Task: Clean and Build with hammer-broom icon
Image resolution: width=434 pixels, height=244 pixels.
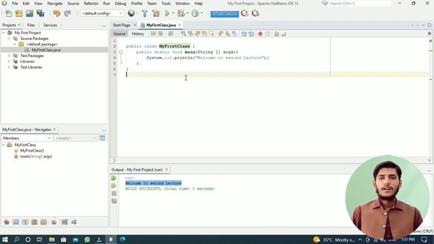Action: [x=156, y=14]
